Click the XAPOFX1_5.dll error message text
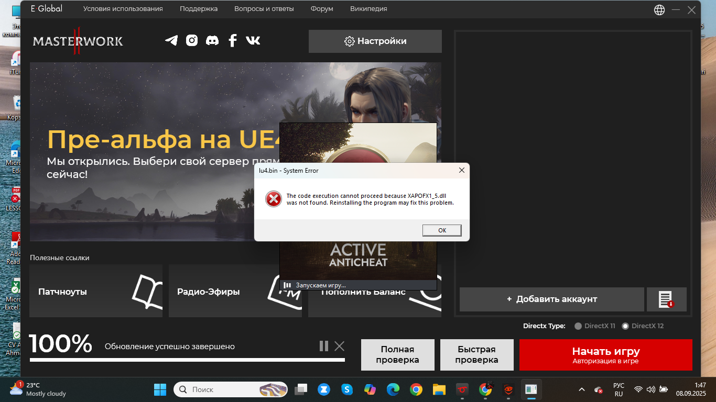Viewport: 716px width, 402px height. click(x=370, y=199)
